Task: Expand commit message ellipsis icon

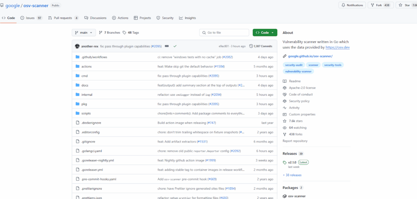Action: 167,46
